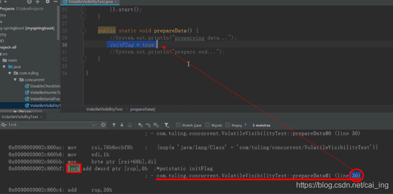Go to previous occurrence up arrow
The image size is (393, 194).
tap(114, 125)
